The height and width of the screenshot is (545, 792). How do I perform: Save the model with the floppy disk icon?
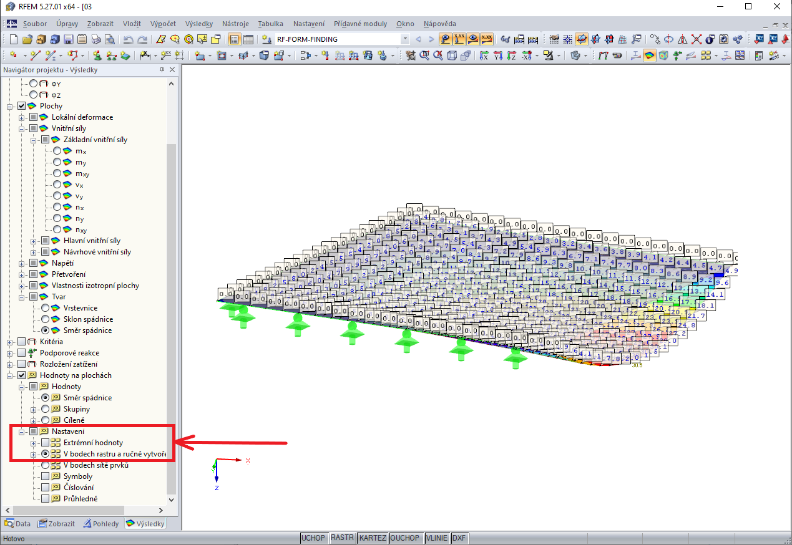(x=69, y=39)
